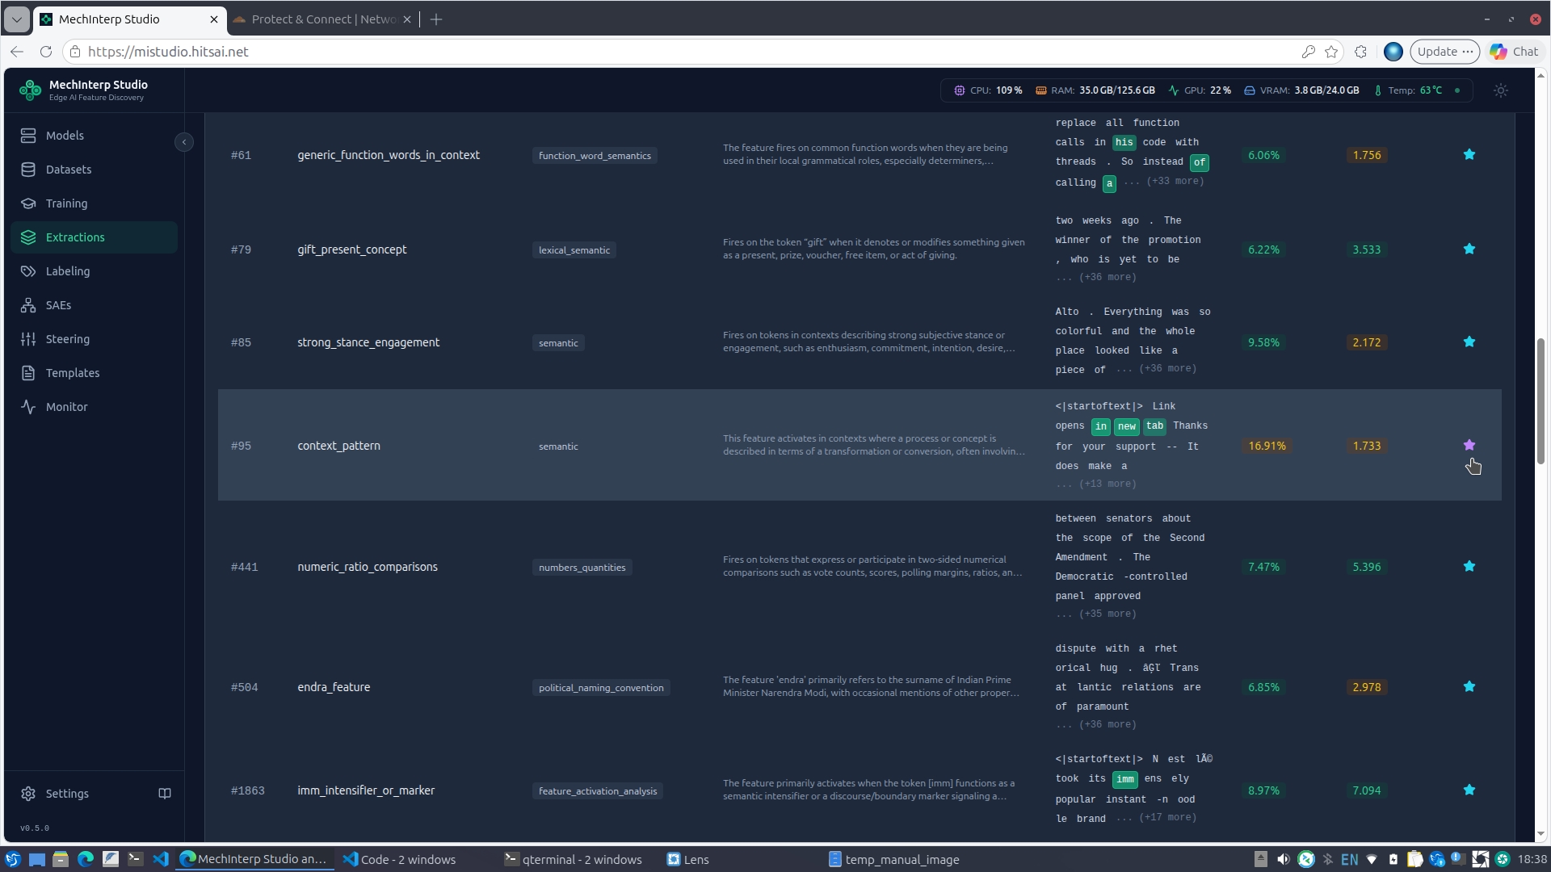Click the lexical_semantic category tag

[x=574, y=250]
